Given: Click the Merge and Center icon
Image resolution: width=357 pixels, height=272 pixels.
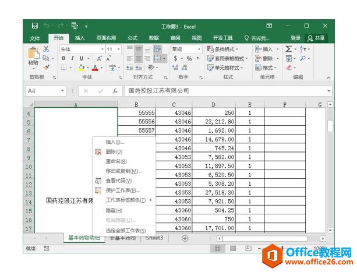Looking at the screenshot, I should pos(158,58).
